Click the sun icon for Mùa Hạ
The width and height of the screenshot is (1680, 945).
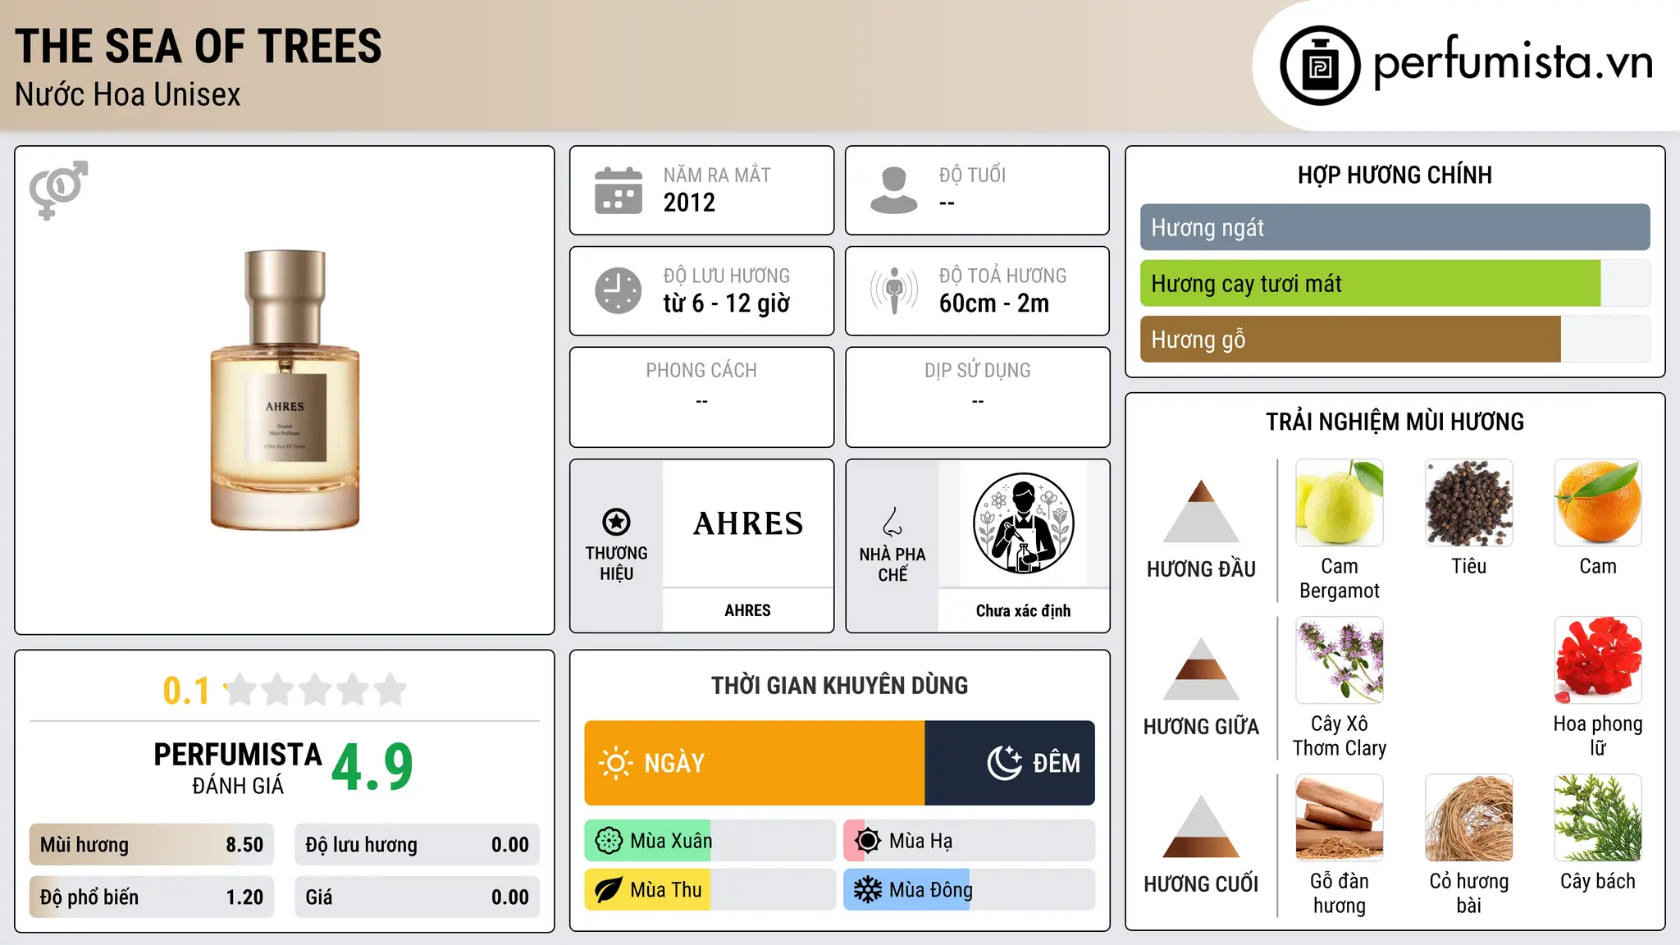tap(868, 841)
